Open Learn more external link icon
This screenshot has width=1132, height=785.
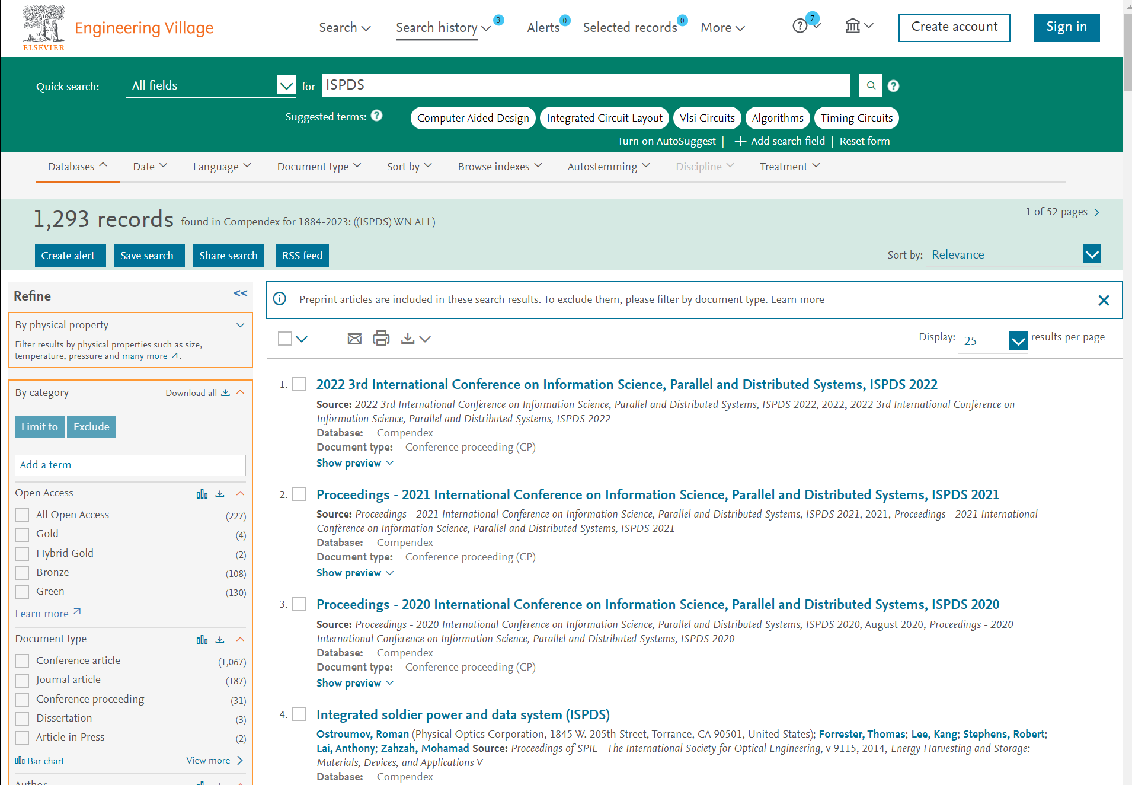(x=77, y=611)
